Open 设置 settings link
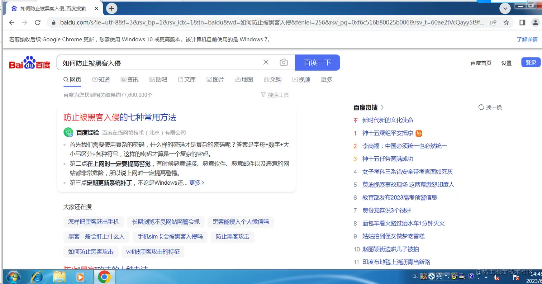 pyautogui.click(x=506, y=63)
